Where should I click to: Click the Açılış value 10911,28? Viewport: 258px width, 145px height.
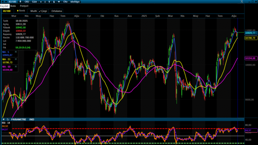(21, 24)
